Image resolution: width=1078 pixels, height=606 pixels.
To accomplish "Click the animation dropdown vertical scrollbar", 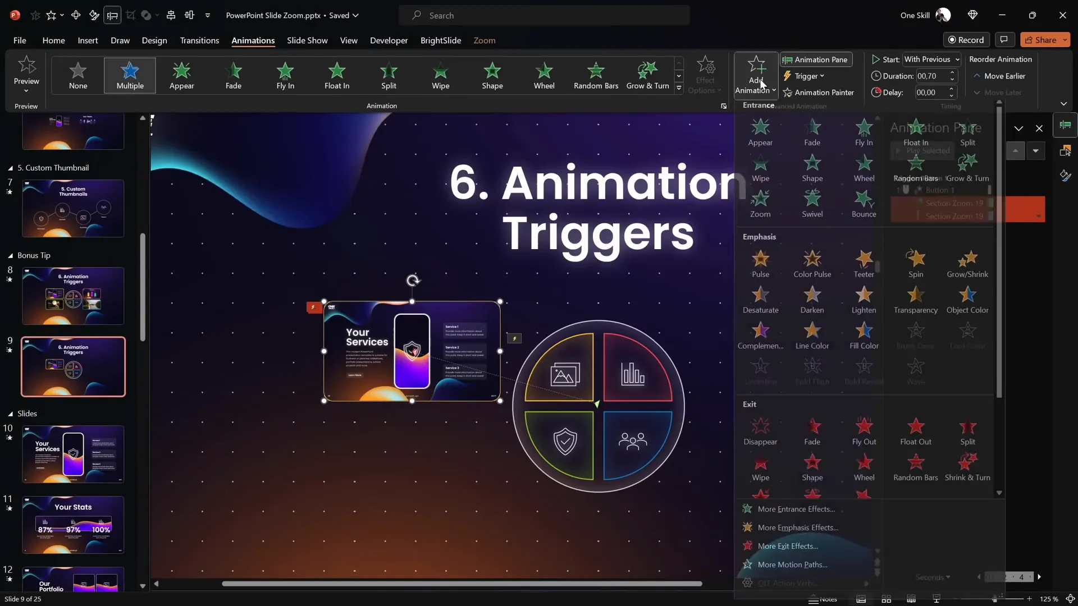I will [999, 251].
